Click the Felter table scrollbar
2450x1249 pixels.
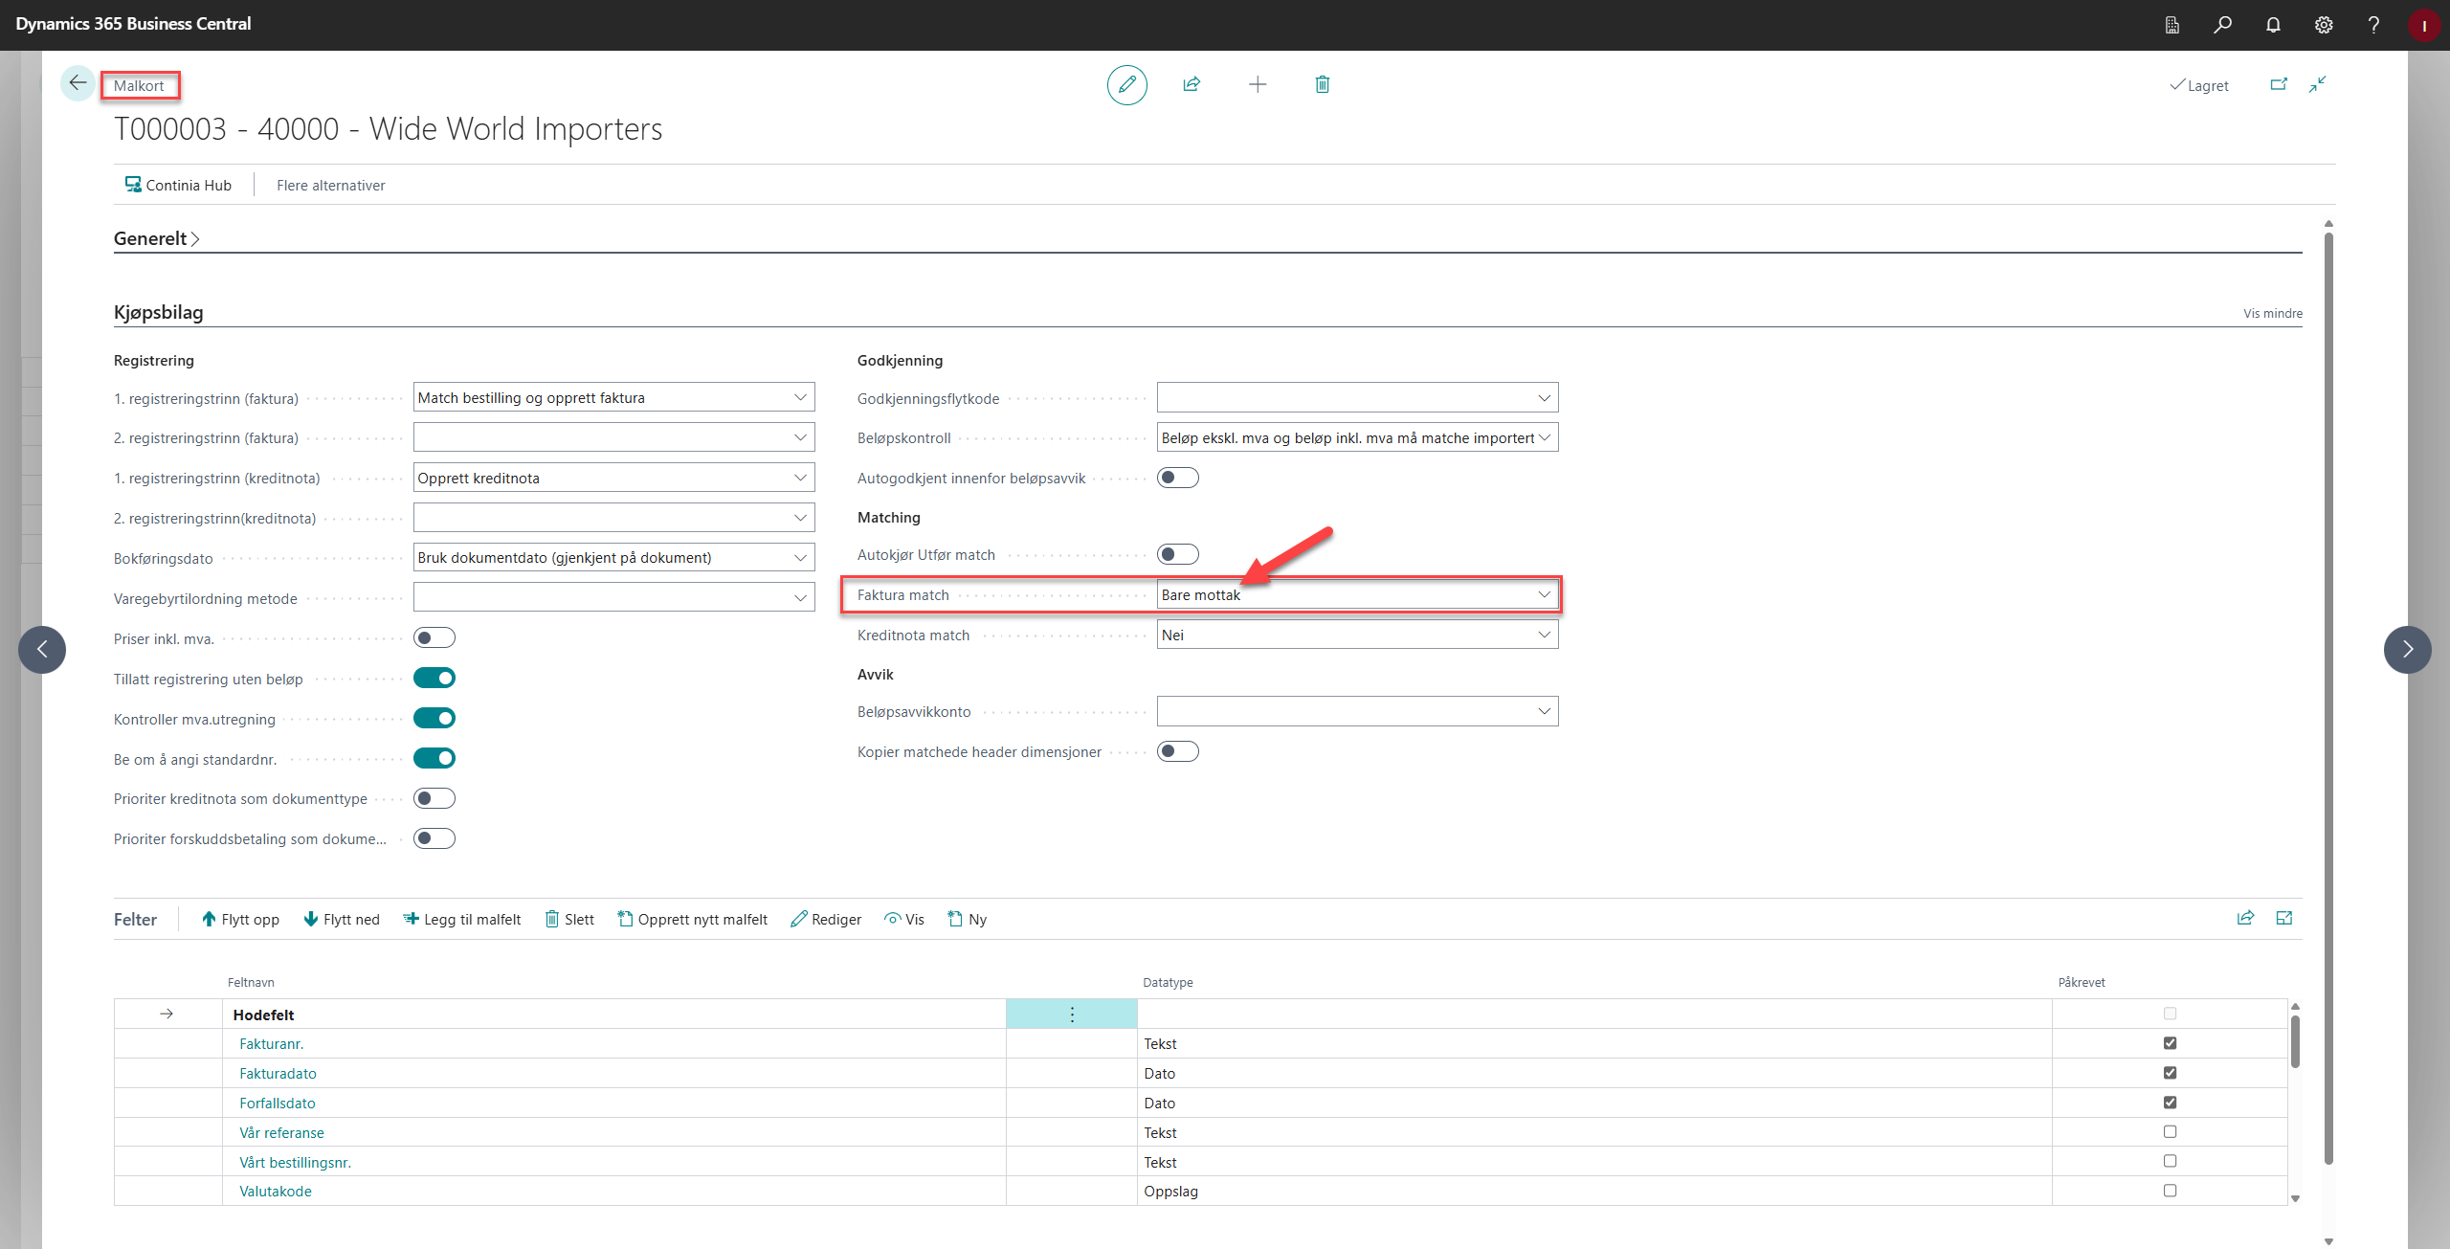(2295, 1041)
